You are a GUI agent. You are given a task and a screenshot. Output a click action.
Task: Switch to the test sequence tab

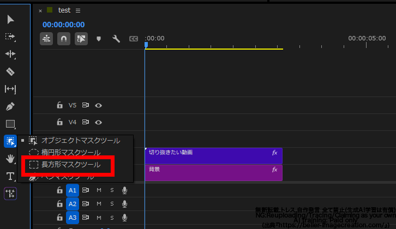[64, 10]
